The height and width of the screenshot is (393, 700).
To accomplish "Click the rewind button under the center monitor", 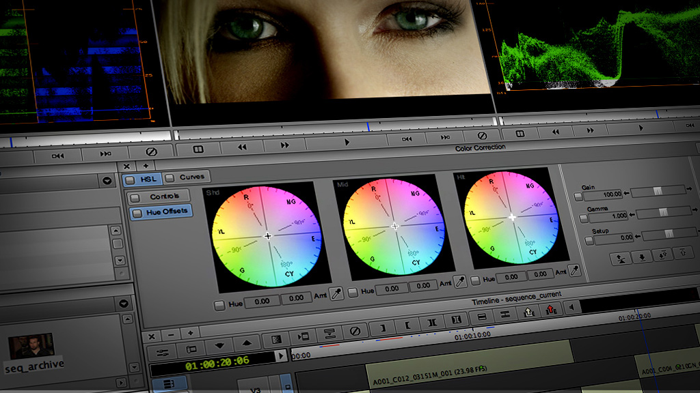I will (x=242, y=147).
